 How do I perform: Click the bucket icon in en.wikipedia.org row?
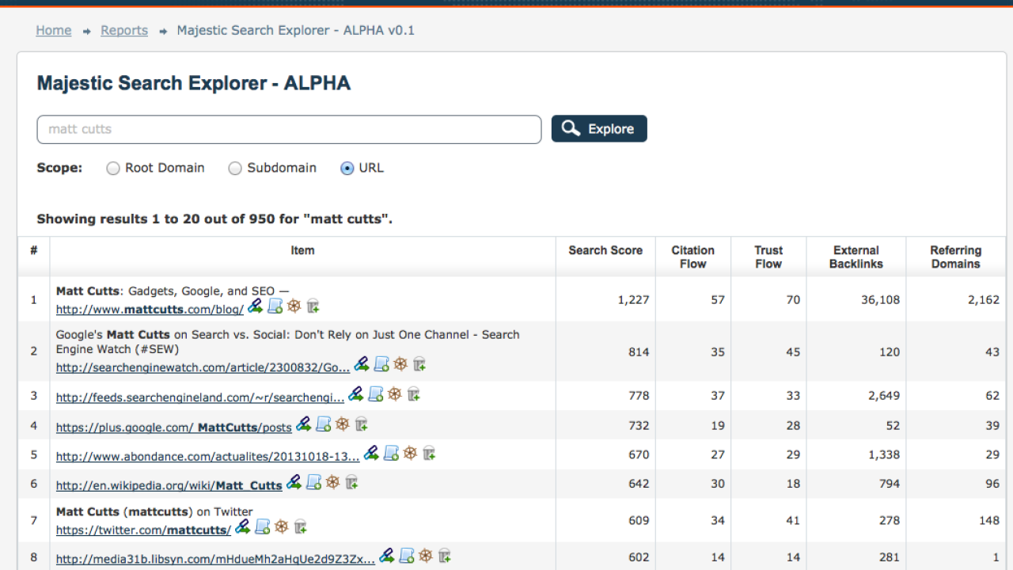(352, 482)
